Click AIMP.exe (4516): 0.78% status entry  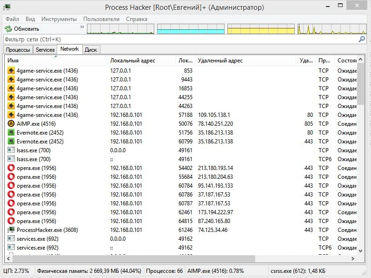click(216, 271)
